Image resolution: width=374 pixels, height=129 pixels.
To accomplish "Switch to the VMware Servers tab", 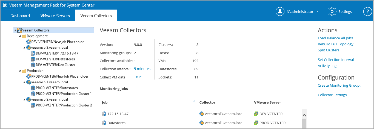I will (55, 16).
